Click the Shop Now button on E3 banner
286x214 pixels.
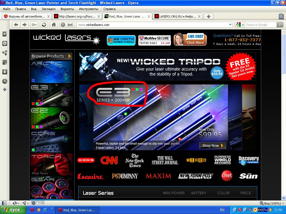click(x=213, y=145)
